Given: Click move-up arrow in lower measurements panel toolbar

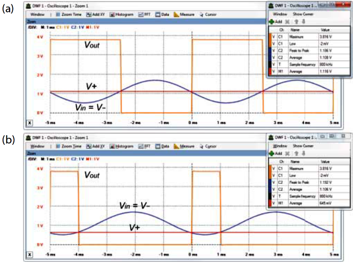Looking at the screenshot, I should point(295,152).
